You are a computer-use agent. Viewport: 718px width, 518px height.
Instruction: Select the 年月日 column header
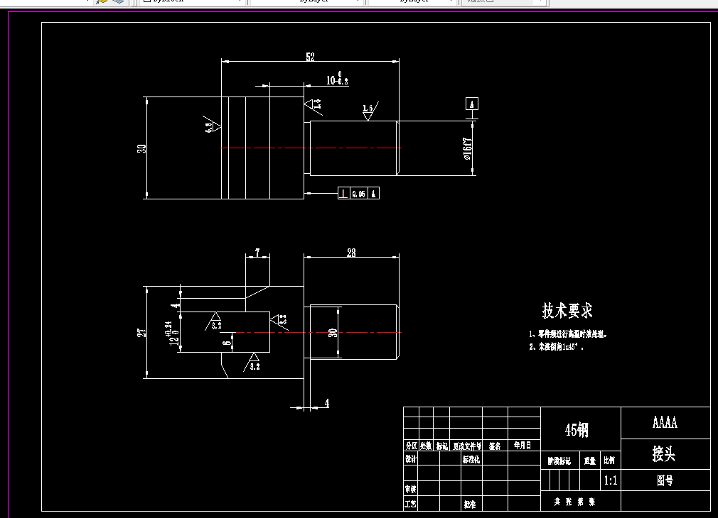point(522,446)
